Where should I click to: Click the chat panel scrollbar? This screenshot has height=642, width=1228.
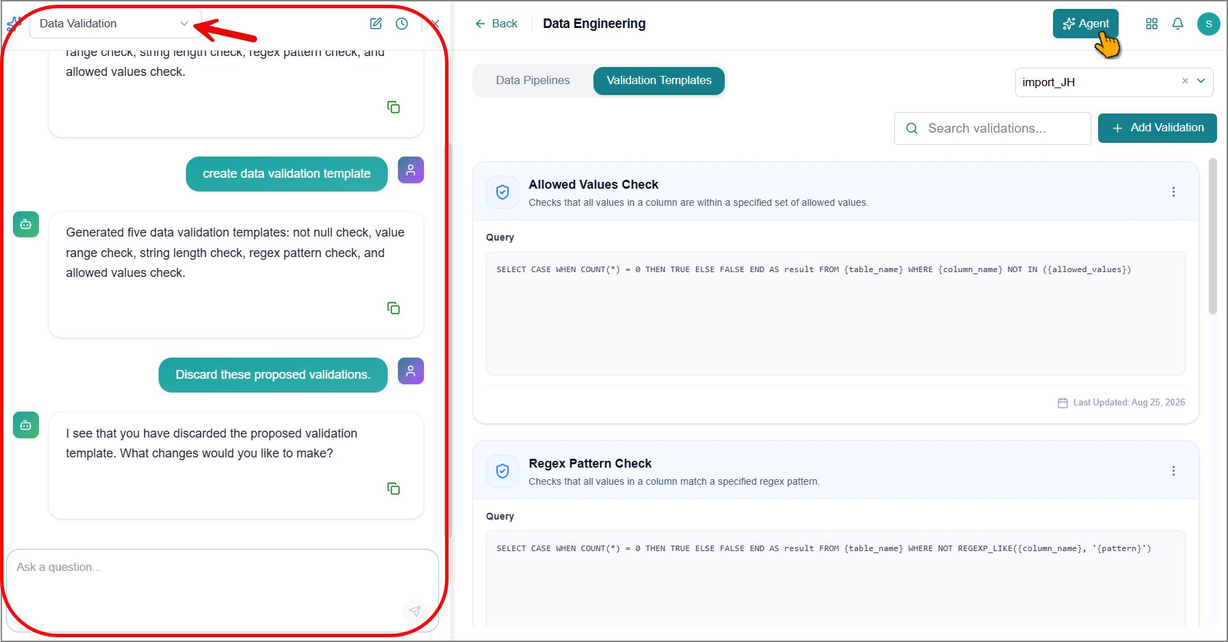click(448, 342)
